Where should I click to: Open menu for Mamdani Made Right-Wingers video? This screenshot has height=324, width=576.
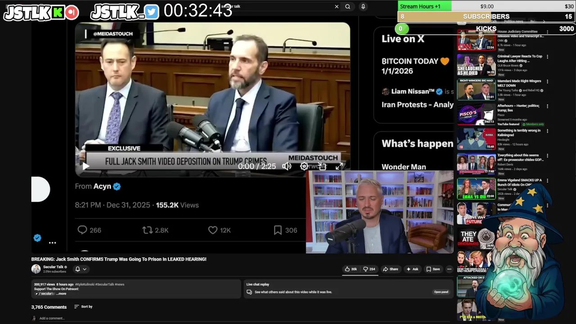[547, 81]
